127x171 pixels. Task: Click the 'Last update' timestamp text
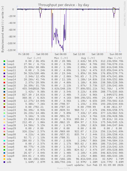coord(95,165)
